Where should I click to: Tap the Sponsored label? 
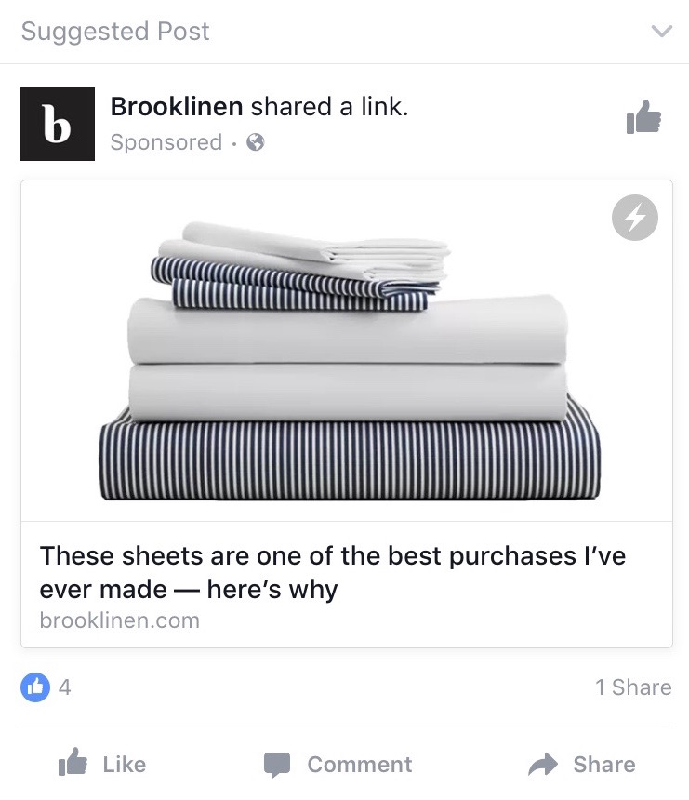click(166, 142)
